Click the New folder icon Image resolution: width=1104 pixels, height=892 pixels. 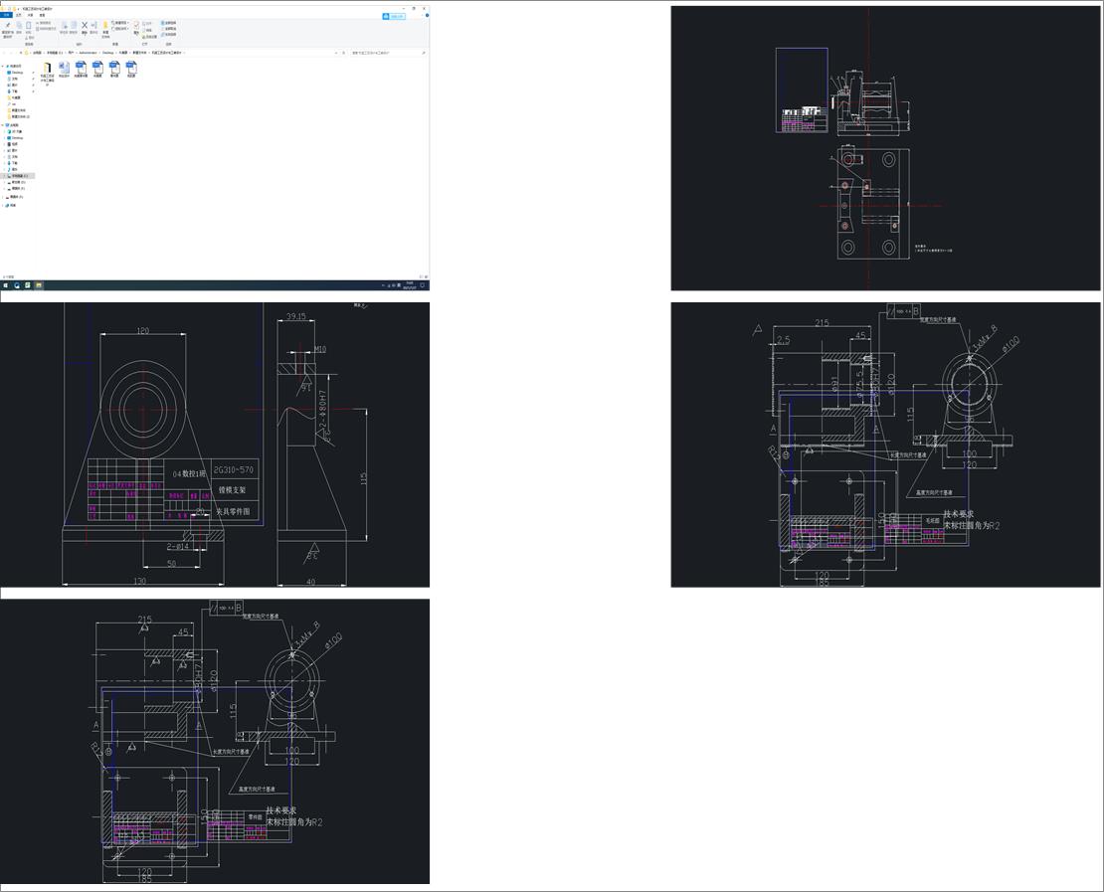click(x=105, y=28)
